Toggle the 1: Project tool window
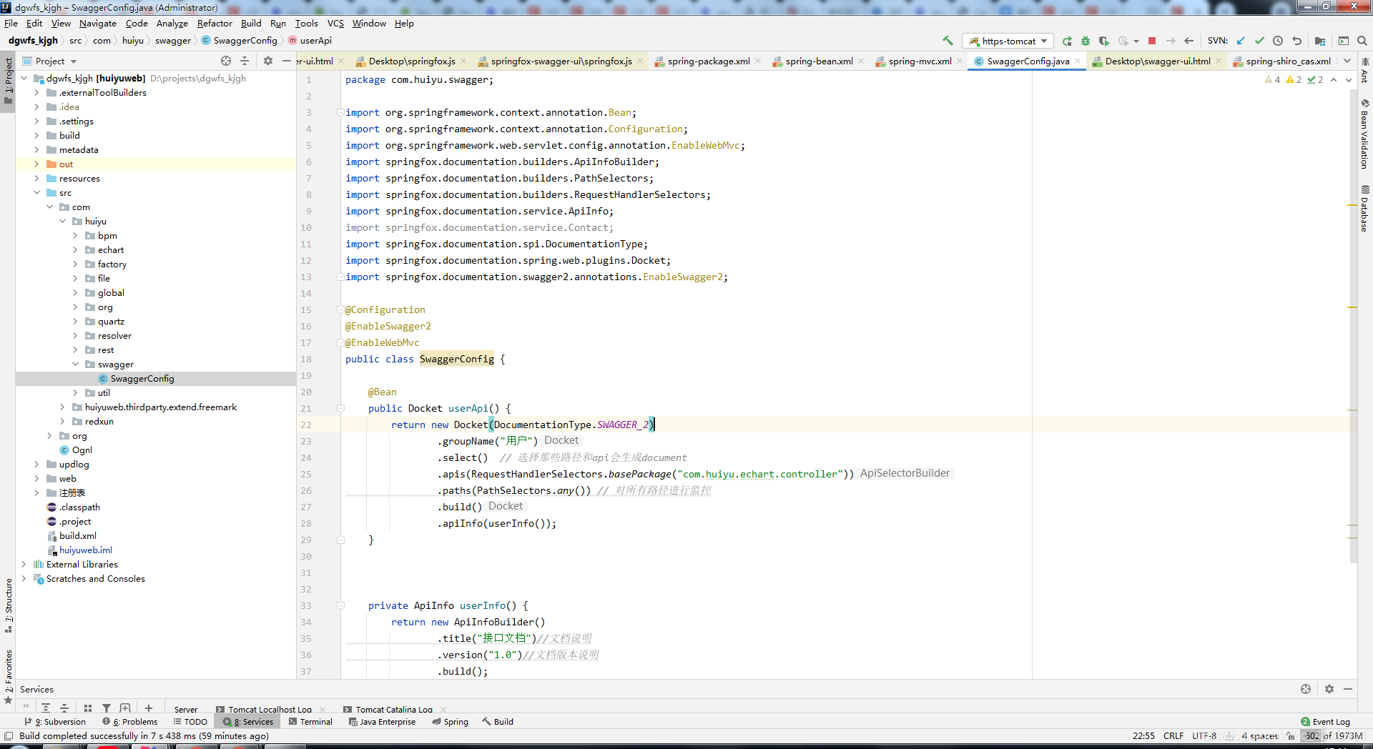Viewport: 1373px width, 749px height. click(8, 80)
